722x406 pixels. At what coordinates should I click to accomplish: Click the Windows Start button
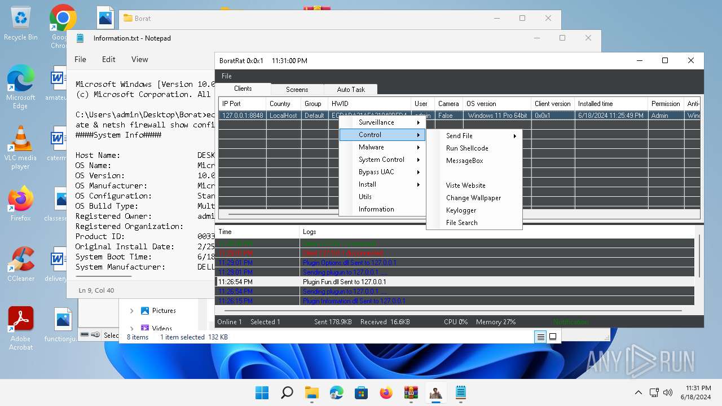262,392
